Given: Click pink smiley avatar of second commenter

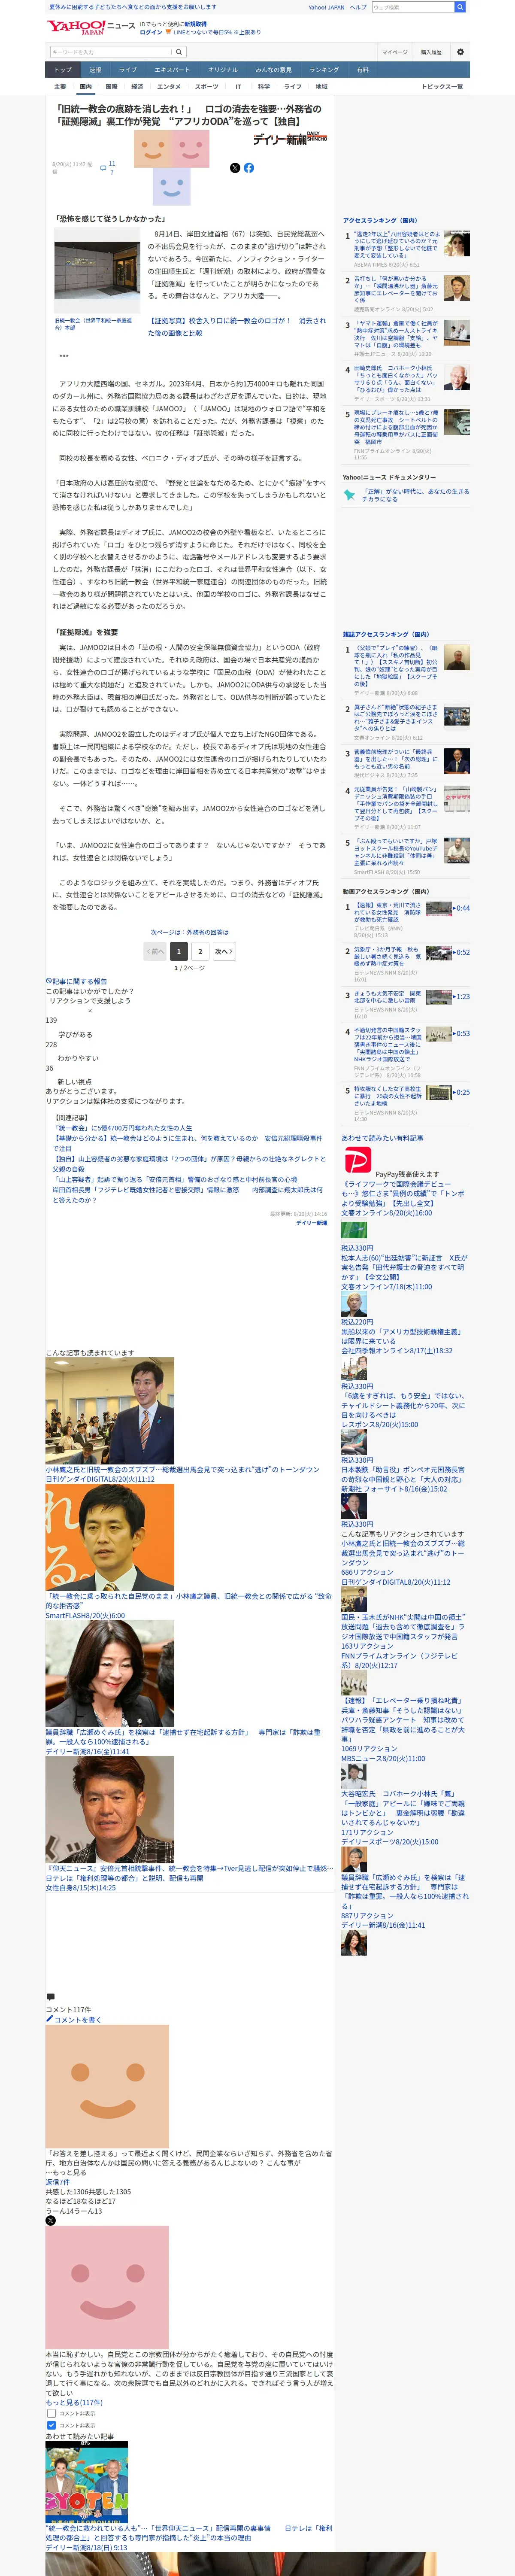Looking at the screenshot, I should point(107,2286).
